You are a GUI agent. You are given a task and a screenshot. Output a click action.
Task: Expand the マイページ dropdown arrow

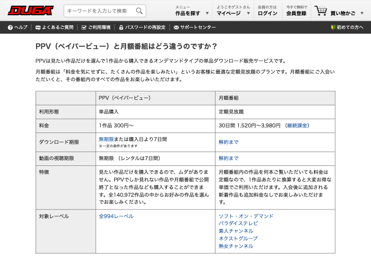pyautogui.click(x=248, y=13)
